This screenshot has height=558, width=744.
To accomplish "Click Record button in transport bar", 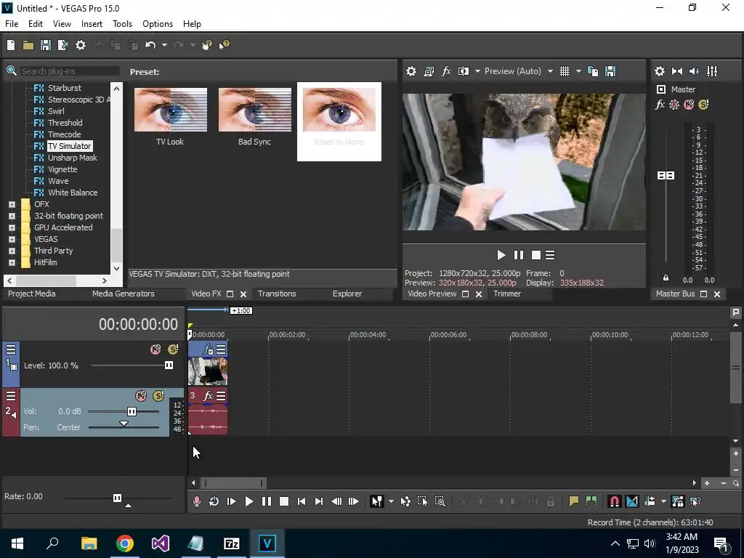I will (196, 501).
